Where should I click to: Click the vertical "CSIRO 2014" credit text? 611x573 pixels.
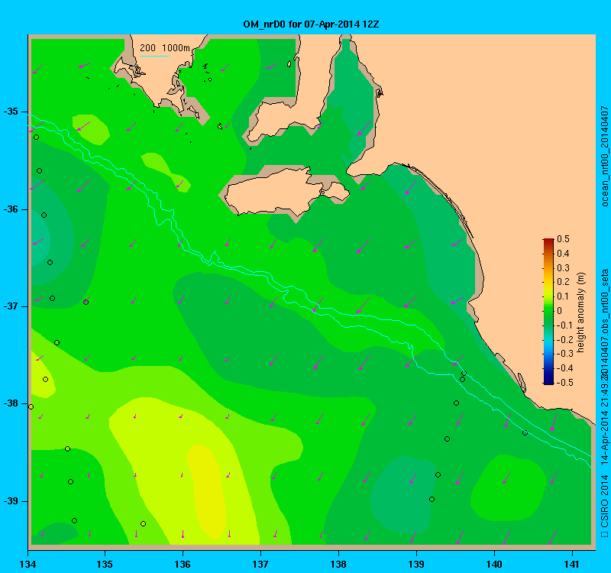tap(604, 501)
